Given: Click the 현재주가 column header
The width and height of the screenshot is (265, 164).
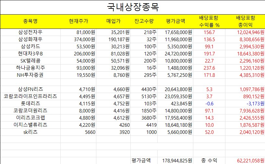Looking at the screenshot, I should [78, 21].
